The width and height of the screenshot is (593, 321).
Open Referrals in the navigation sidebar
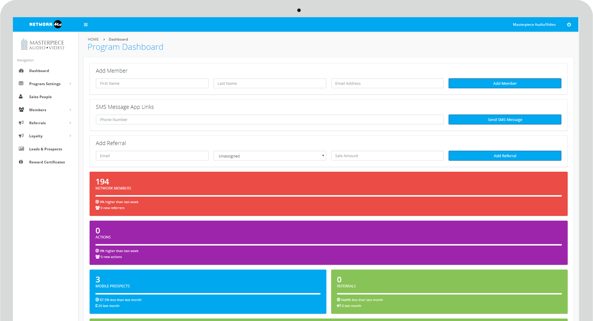[x=37, y=123]
